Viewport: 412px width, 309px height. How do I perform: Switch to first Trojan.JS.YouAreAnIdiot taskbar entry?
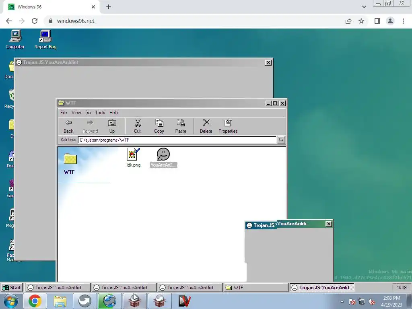click(58, 287)
